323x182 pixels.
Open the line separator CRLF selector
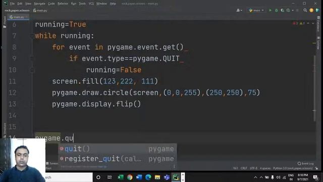click(x=244, y=168)
